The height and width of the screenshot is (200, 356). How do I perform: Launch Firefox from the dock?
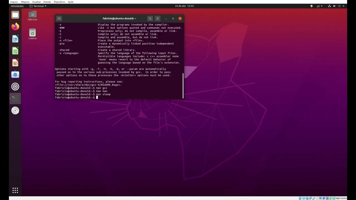click(15, 27)
